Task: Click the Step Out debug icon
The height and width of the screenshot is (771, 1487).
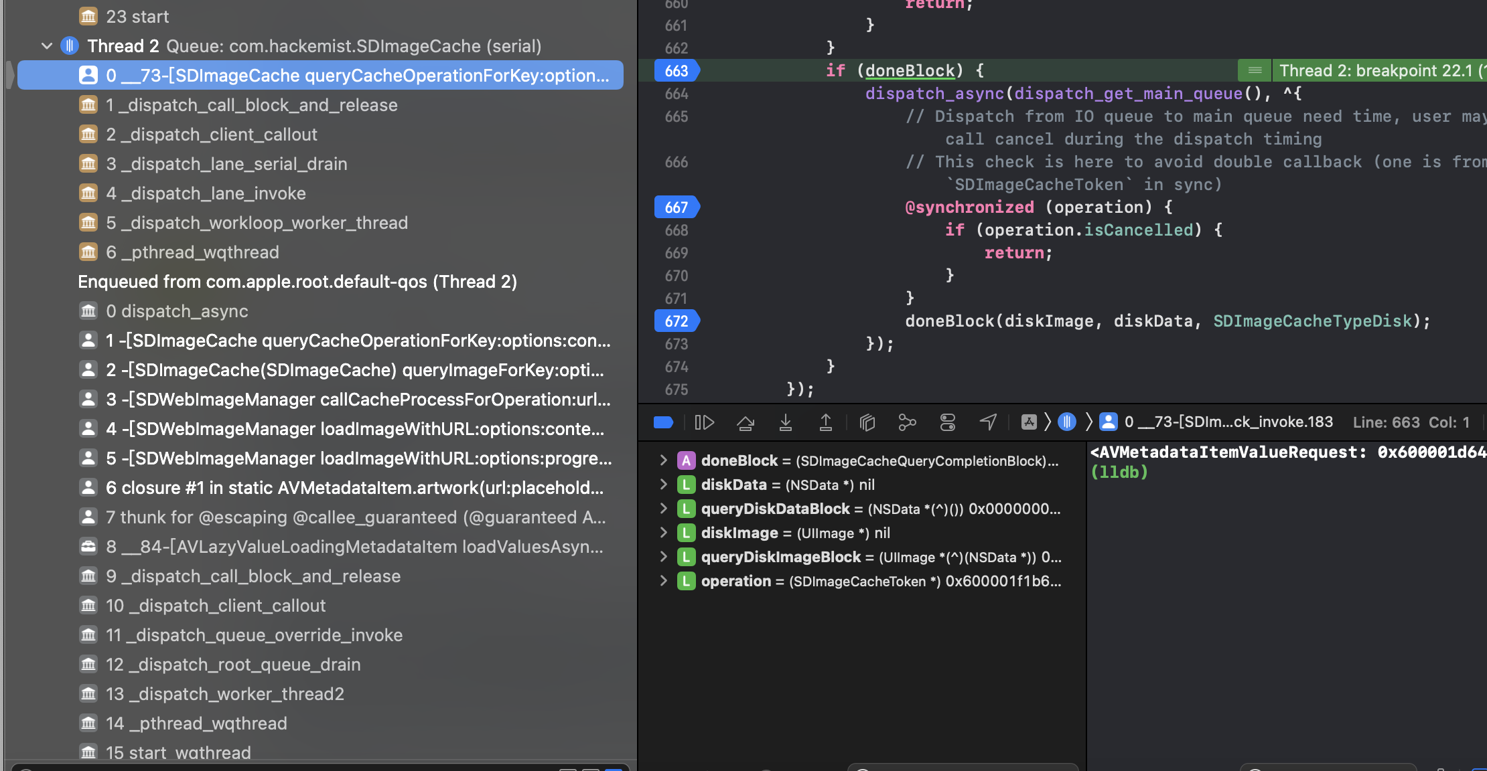Action: pos(826,422)
